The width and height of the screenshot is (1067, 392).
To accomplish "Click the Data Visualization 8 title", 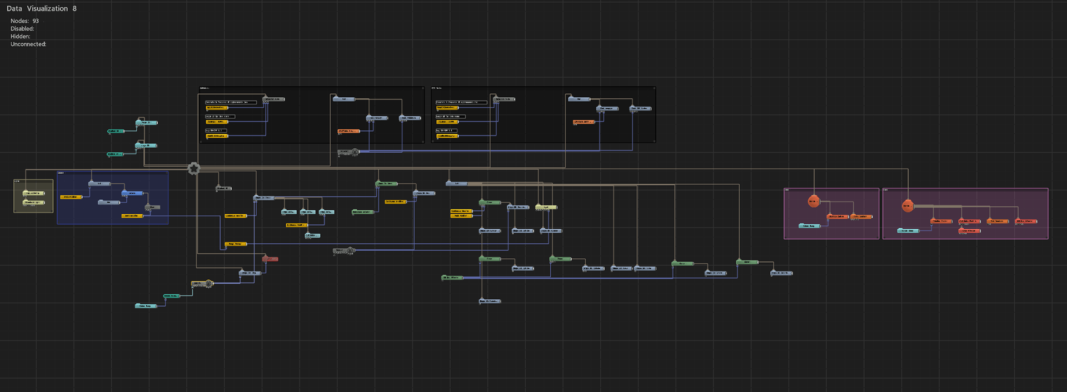I will pyautogui.click(x=42, y=8).
